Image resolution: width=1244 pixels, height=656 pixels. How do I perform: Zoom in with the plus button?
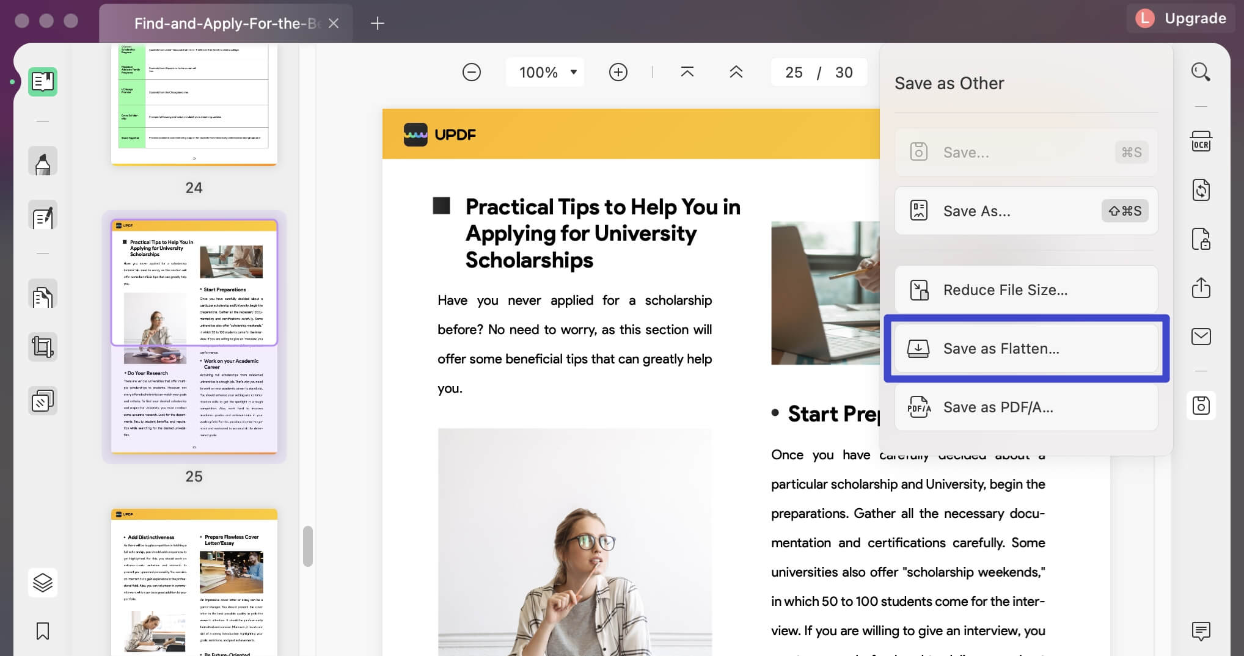[x=618, y=72]
